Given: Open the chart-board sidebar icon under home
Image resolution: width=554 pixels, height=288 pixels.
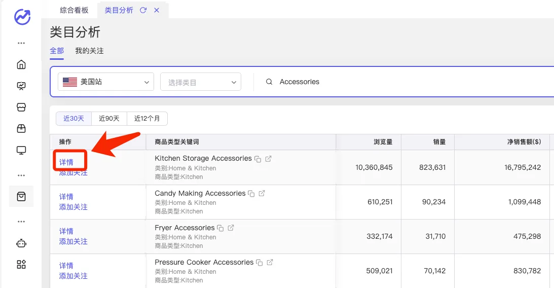Looking at the screenshot, I should click(21, 86).
